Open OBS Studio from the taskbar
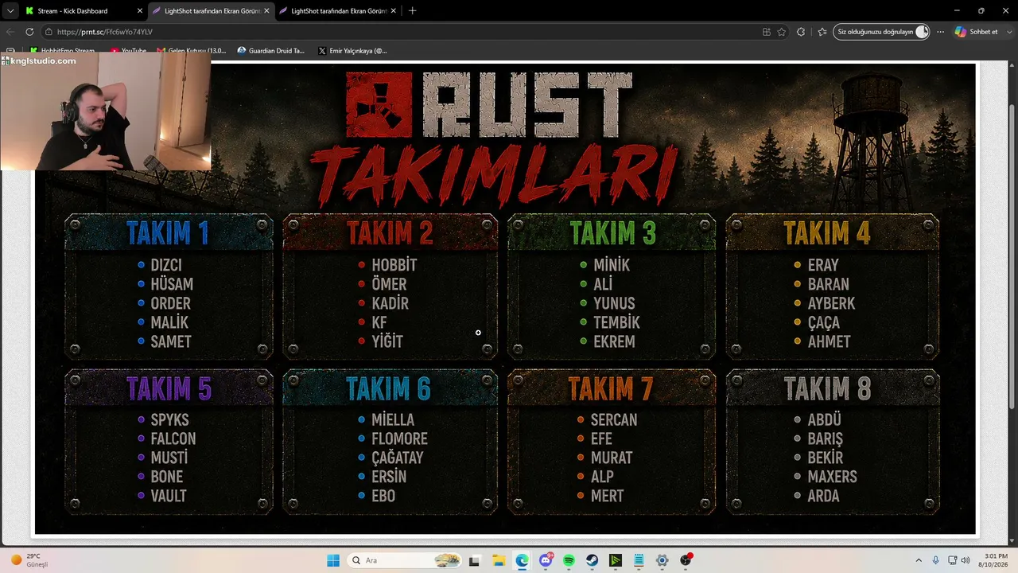1018x573 pixels. tap(686, 560)
